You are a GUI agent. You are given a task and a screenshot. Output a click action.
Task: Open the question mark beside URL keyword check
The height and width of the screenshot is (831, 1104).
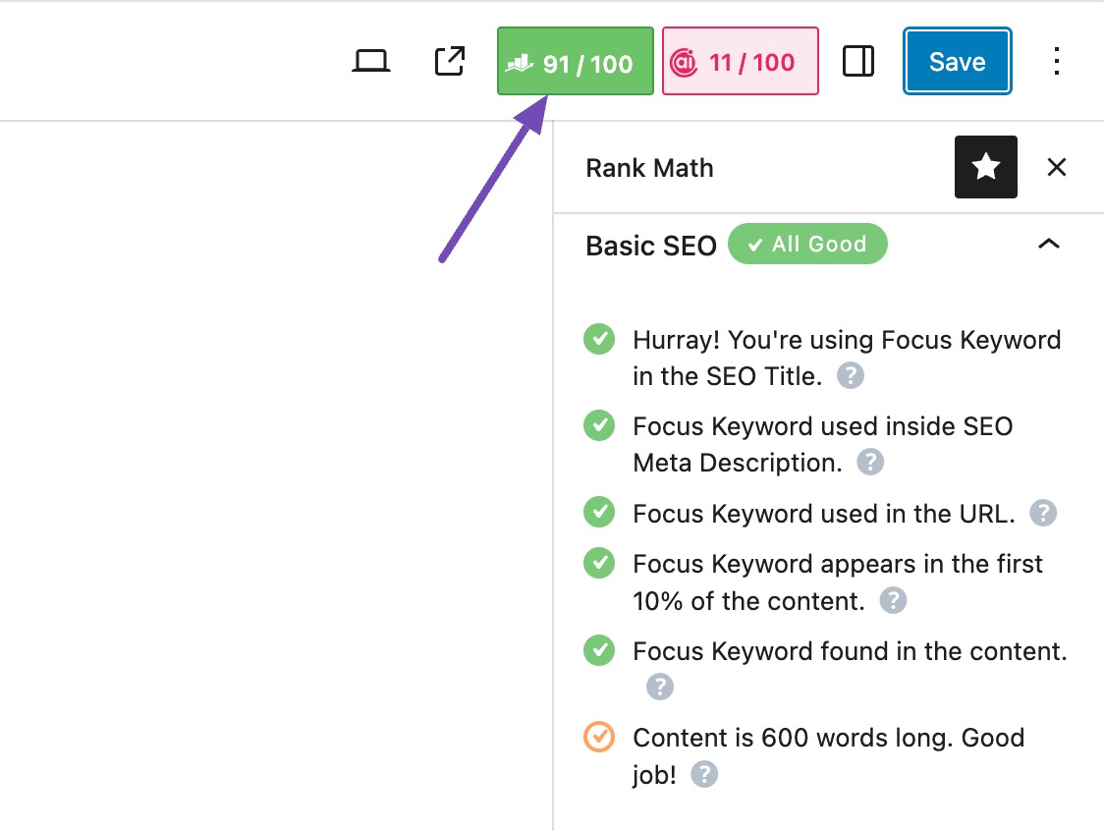coord(1043,512)
